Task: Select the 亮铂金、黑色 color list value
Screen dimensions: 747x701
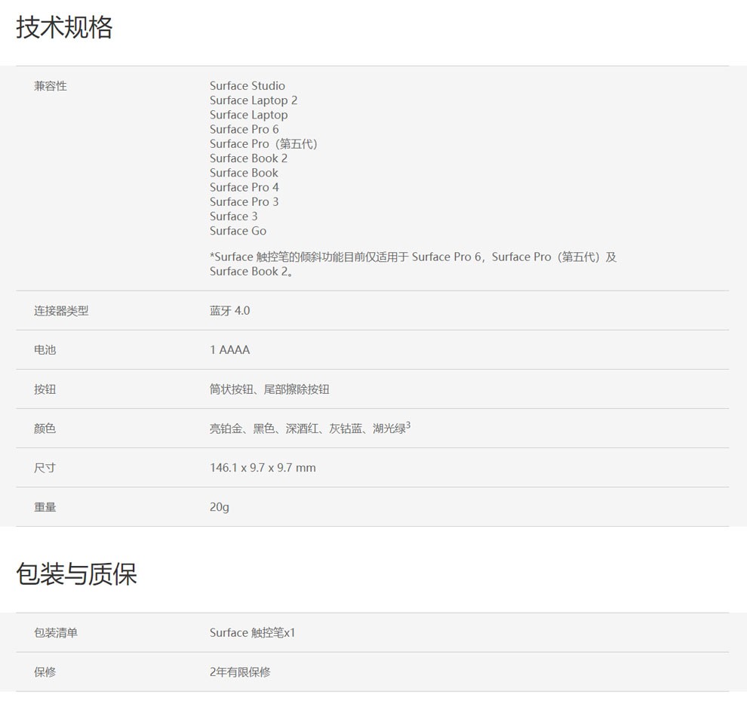Action: [309, 428]
